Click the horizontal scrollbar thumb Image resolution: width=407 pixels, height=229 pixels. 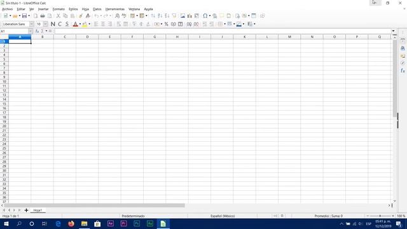pyautogui.click(x=94, y=205)
